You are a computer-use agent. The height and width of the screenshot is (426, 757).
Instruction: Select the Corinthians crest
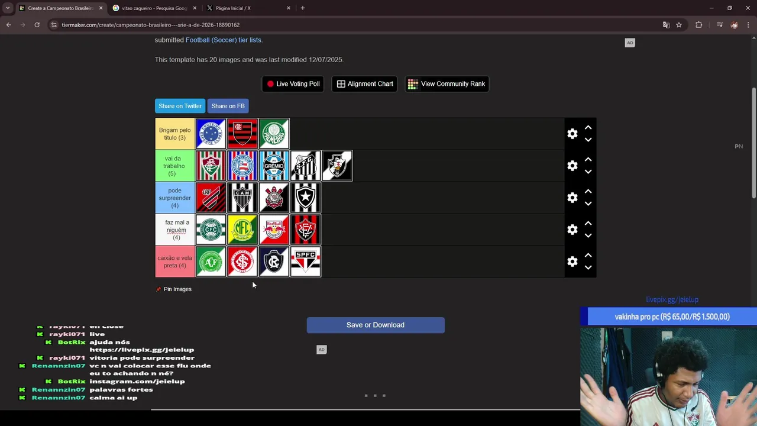(274, 198)
